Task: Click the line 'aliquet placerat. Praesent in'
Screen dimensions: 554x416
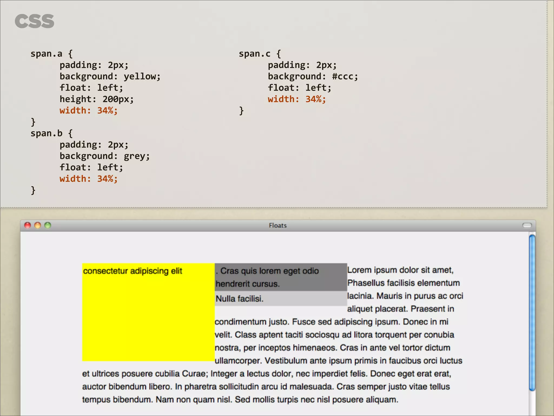Action: pos(401,309)
